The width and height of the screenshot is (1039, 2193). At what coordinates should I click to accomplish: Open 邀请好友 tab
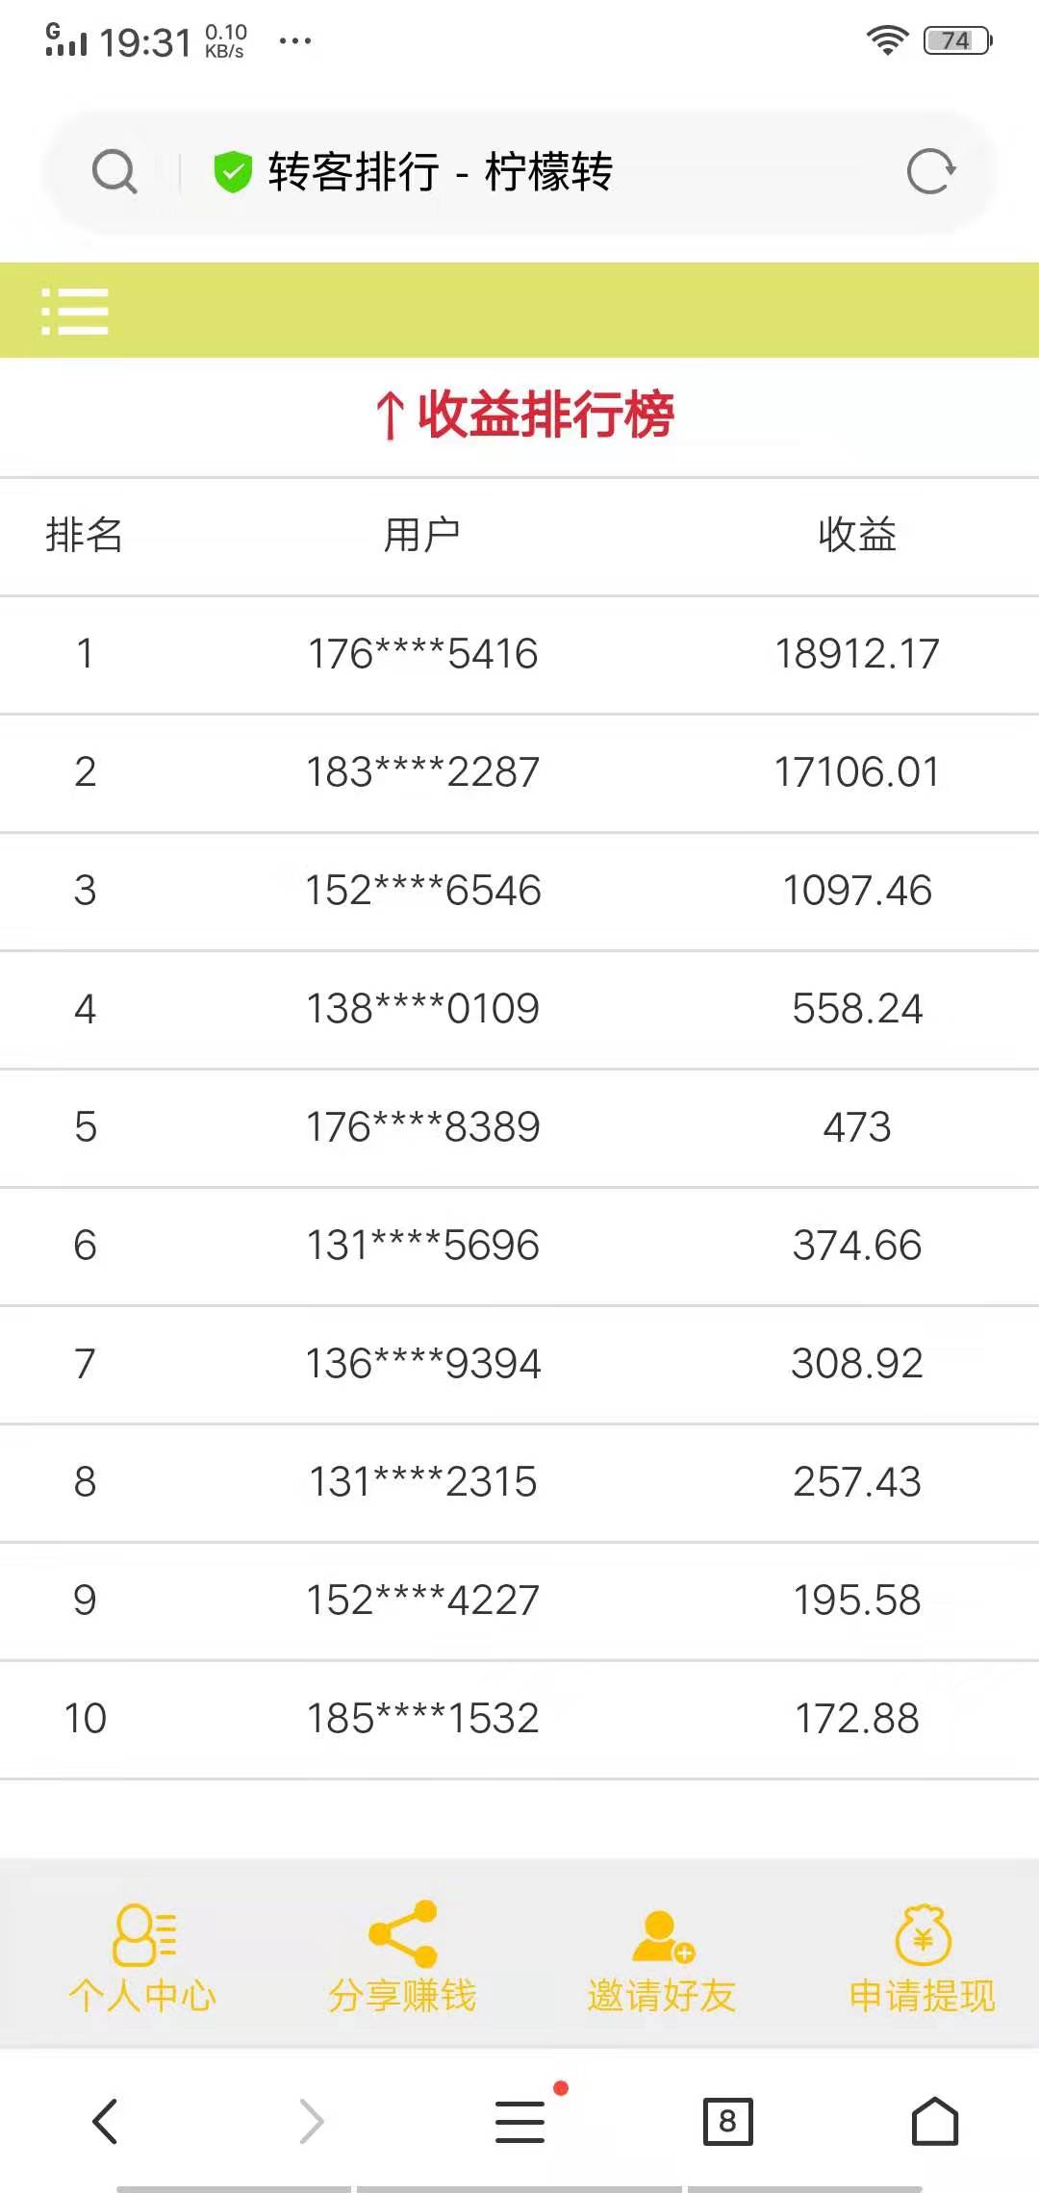(x=662, y=1958)
